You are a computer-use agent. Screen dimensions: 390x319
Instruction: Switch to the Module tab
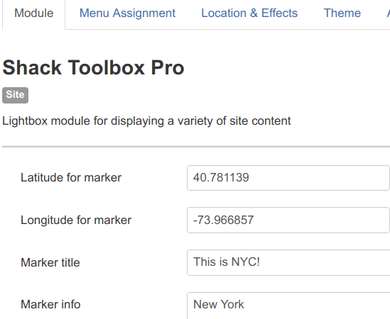point(34,13)
